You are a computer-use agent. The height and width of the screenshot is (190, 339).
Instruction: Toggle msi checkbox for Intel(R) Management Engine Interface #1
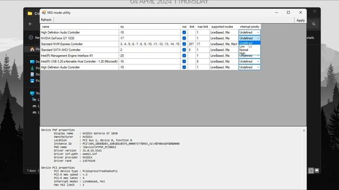184,55
